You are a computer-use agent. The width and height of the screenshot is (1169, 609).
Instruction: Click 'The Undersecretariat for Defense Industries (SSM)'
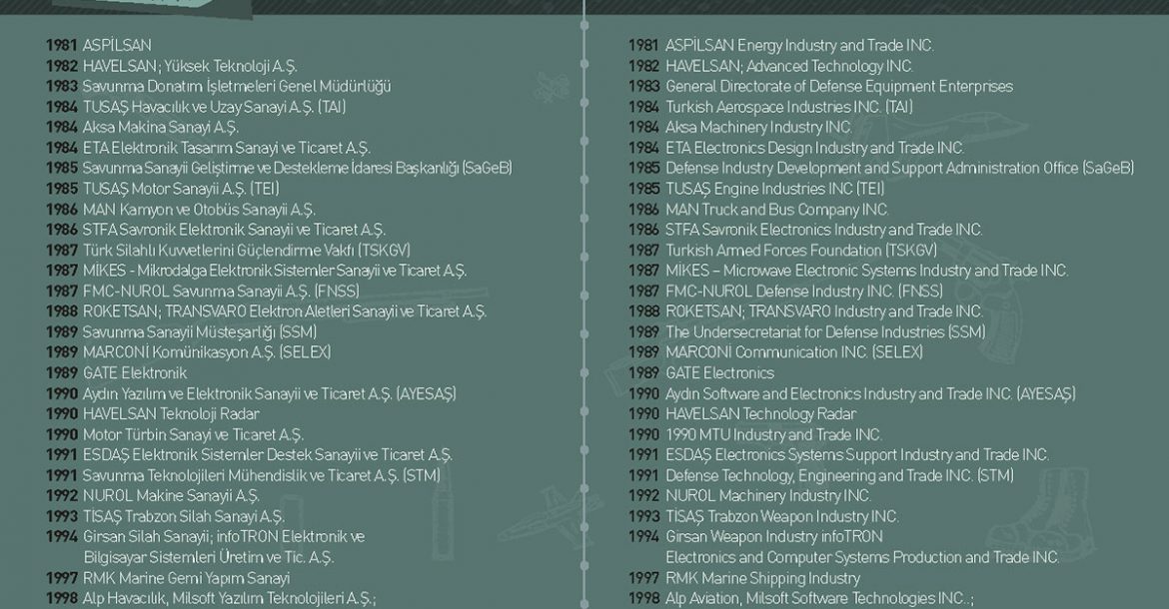(825, 332)
